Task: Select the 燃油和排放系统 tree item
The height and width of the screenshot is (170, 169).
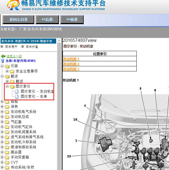Action: 23,147
